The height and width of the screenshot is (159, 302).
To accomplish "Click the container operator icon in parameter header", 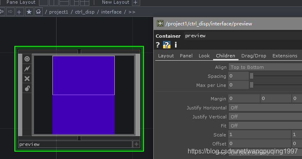I will 160,23.
